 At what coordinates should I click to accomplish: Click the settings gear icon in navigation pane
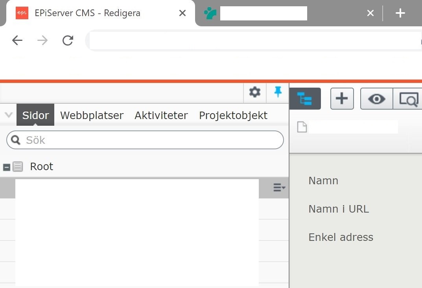pyautogui.click(x=255, y=92)
